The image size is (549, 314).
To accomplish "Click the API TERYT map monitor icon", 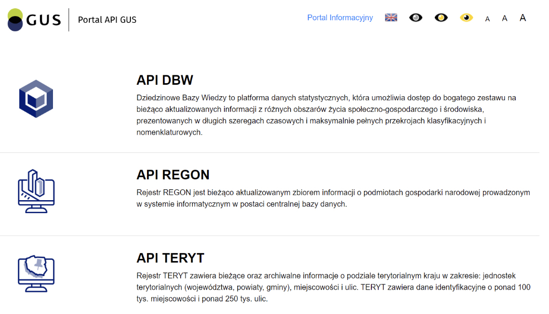I will [x=36, y=274].
